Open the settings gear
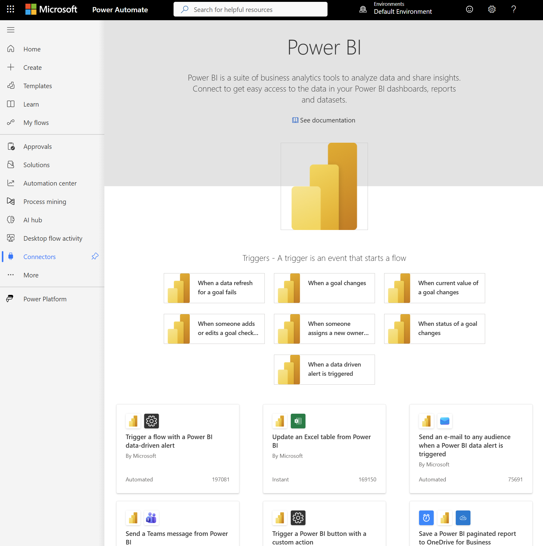This screenshot has width=543, height=546. click(x=492, y=9)
